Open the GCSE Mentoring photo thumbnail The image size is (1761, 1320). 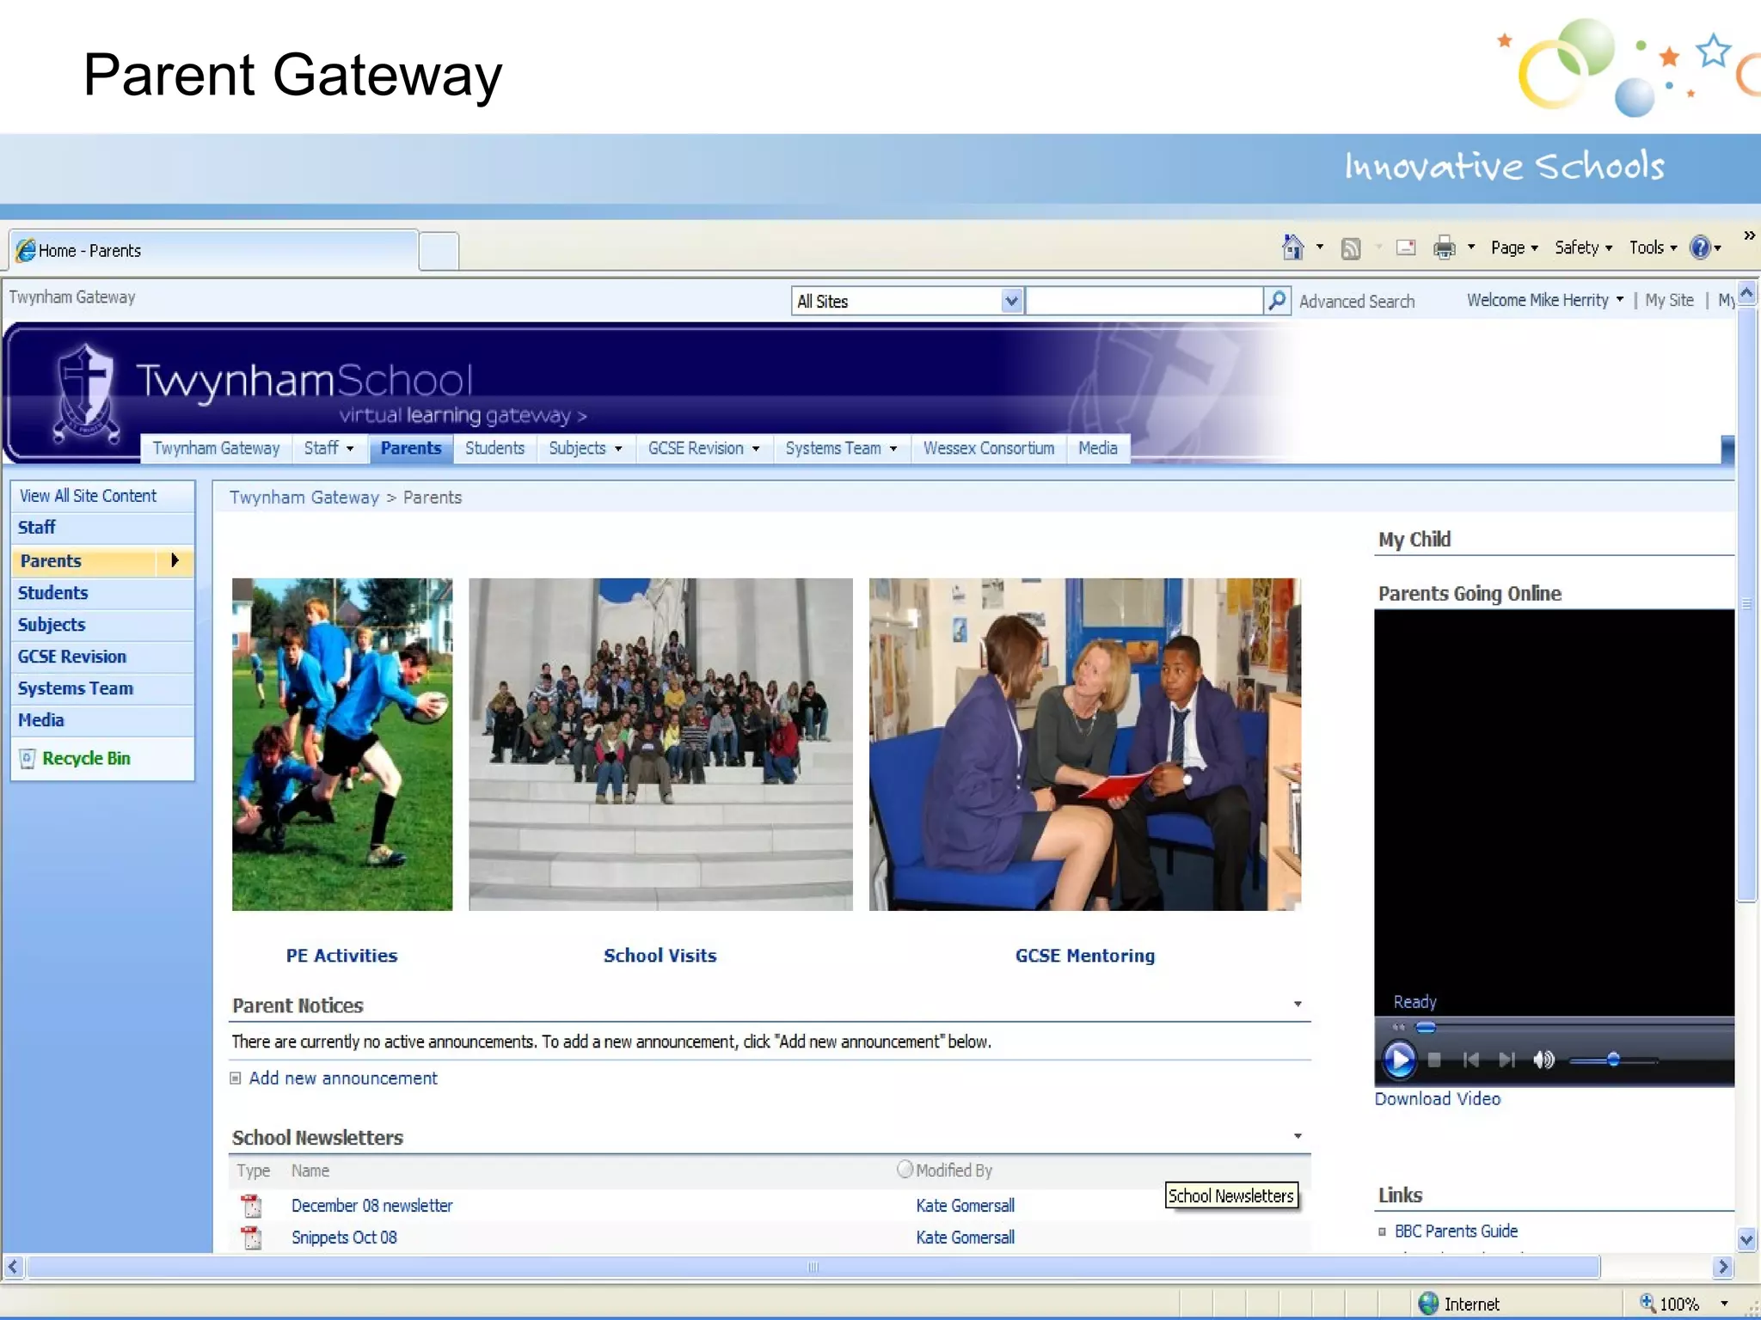[x=1085, y=744]
